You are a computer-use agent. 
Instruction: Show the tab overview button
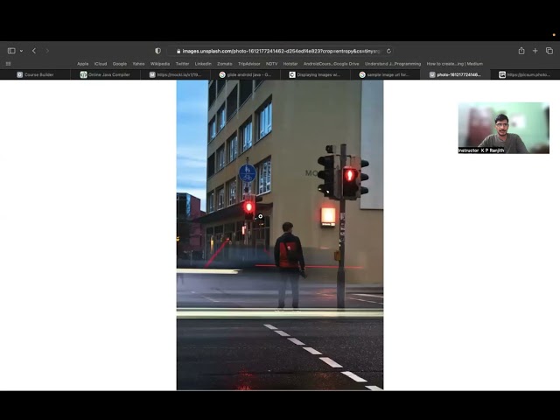[549, 51]
